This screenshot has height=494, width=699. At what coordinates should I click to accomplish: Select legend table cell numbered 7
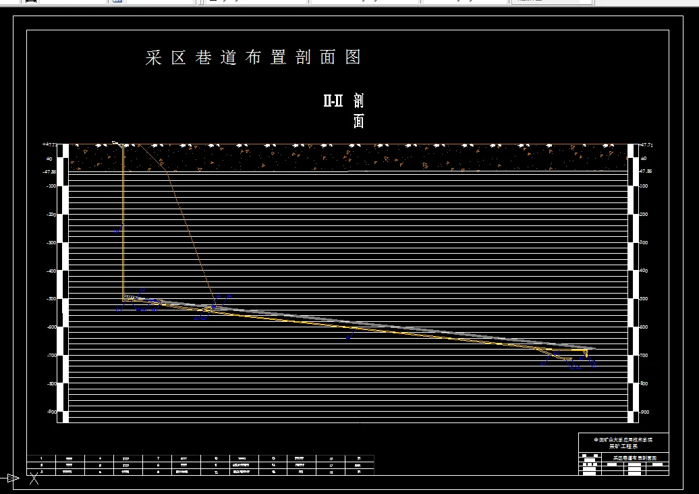158,458
